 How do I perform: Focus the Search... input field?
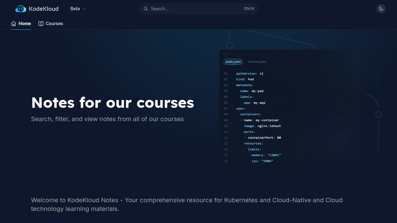pyautogui.click(x=198, y=9)
